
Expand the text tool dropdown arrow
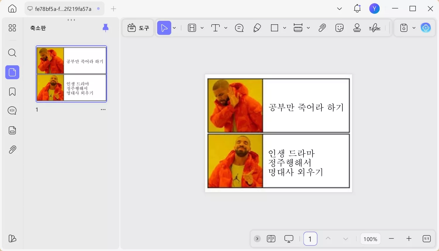tap(226, 28)
